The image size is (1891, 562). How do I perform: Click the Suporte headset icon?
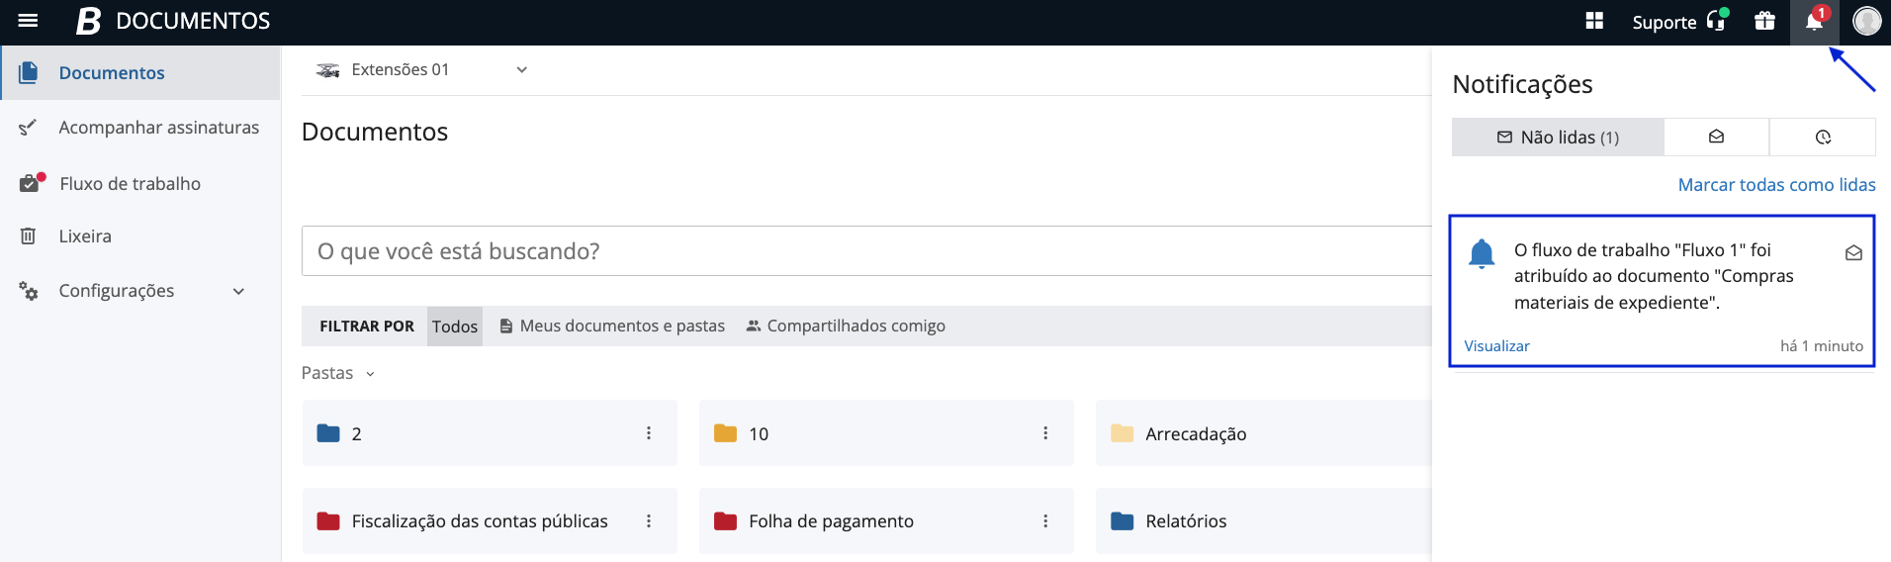click(x=1716, y=21)
